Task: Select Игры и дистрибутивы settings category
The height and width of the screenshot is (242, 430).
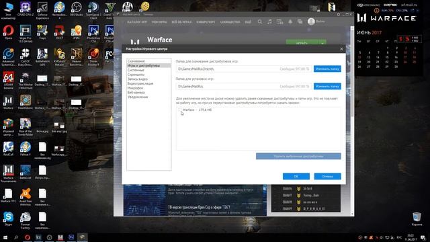Action: 148,66
